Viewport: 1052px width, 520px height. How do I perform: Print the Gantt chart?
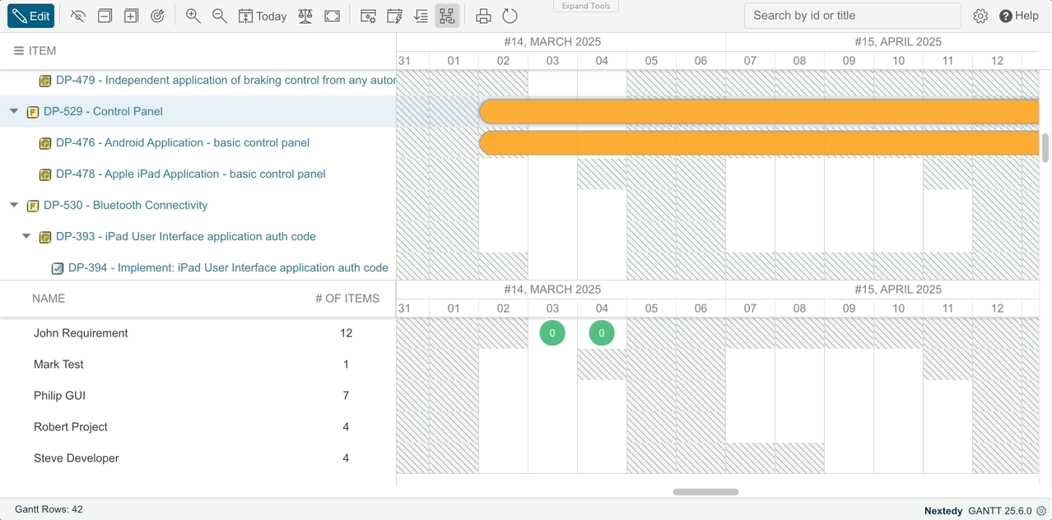[x=483, y=16]
